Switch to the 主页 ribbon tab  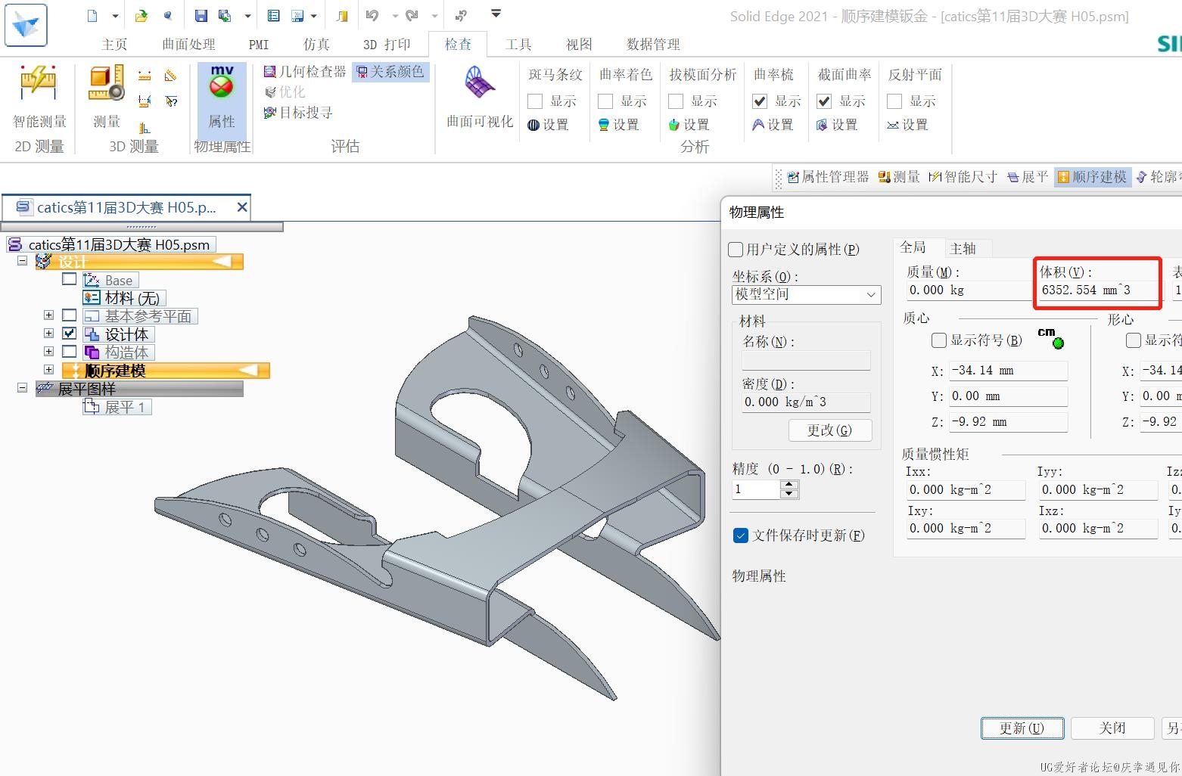click(x=114, y=45)
